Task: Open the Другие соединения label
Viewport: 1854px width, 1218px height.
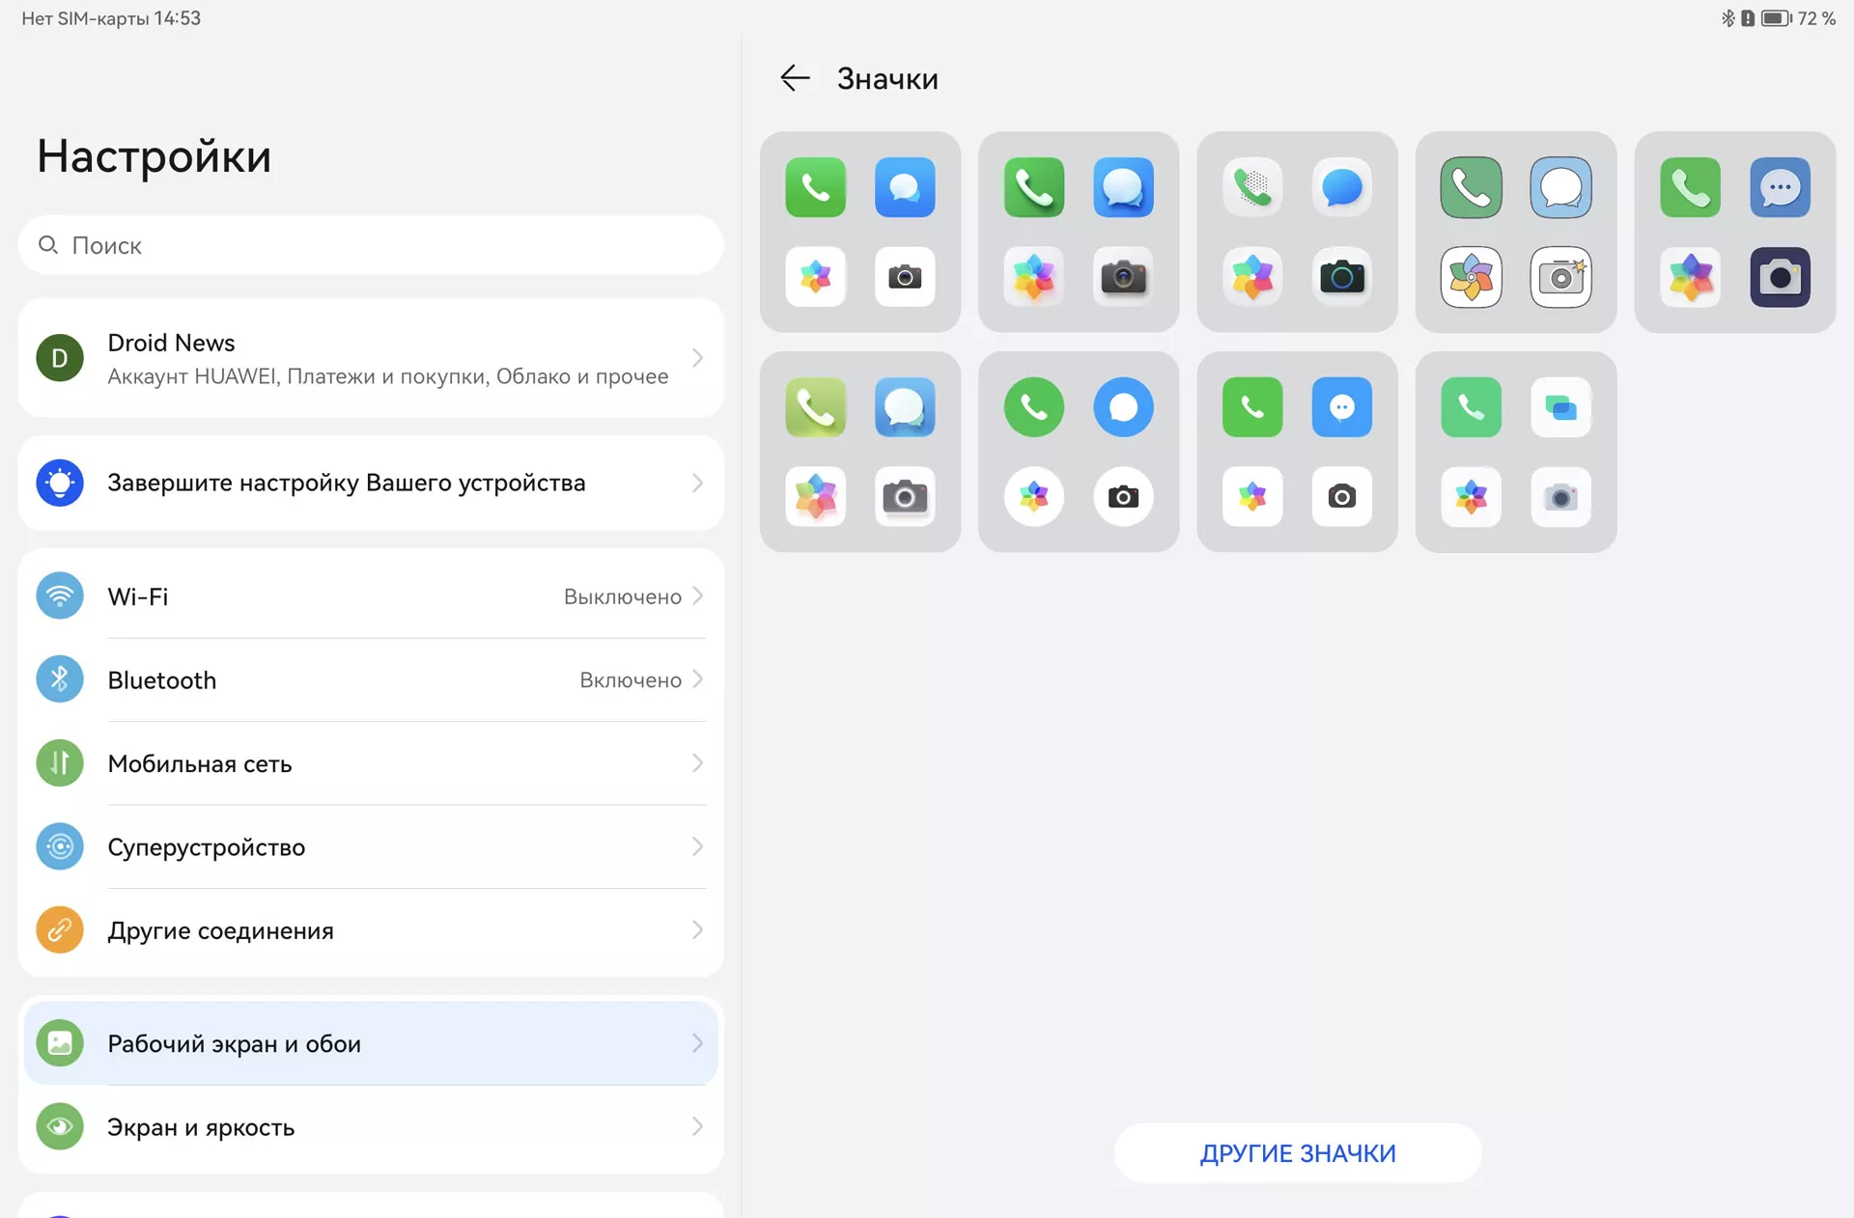Action: tap(221, 930)
